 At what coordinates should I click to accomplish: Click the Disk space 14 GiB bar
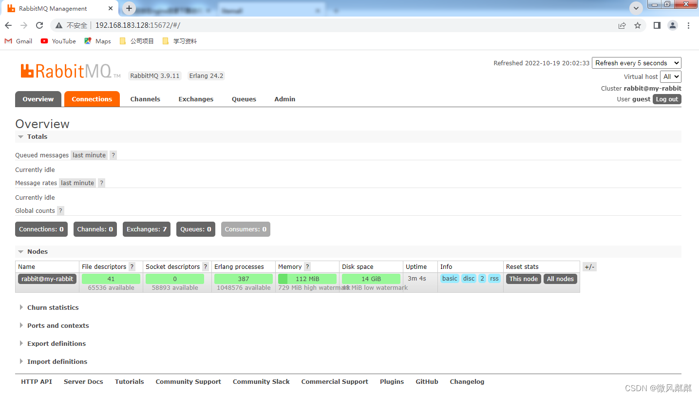point(371,279)
